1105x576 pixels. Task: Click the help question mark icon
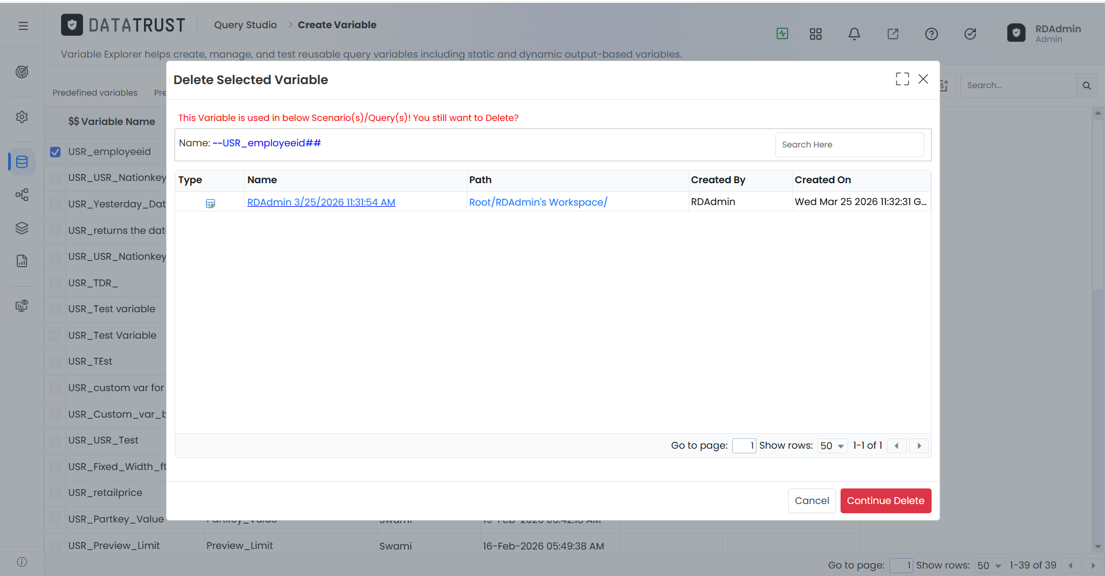(932, 34)
